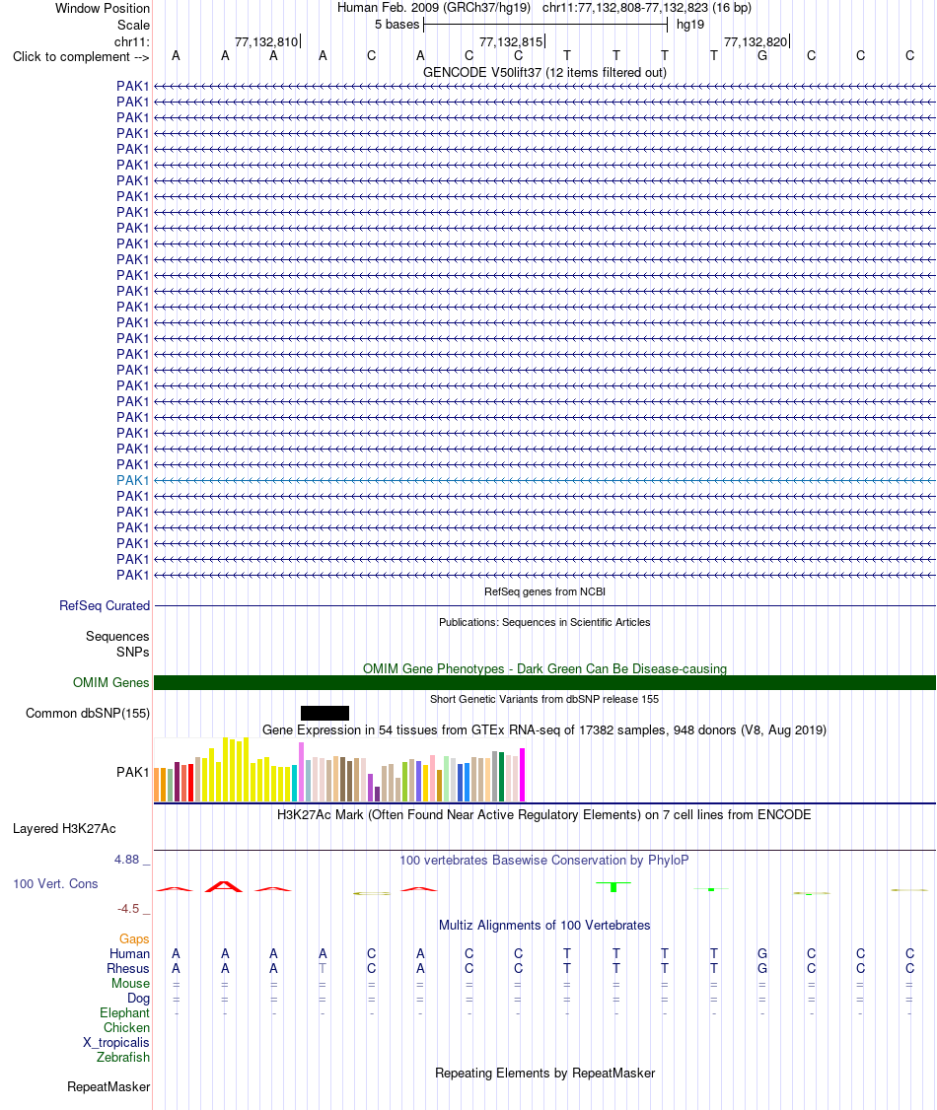Click the 77,132,810 position marker

267,41
